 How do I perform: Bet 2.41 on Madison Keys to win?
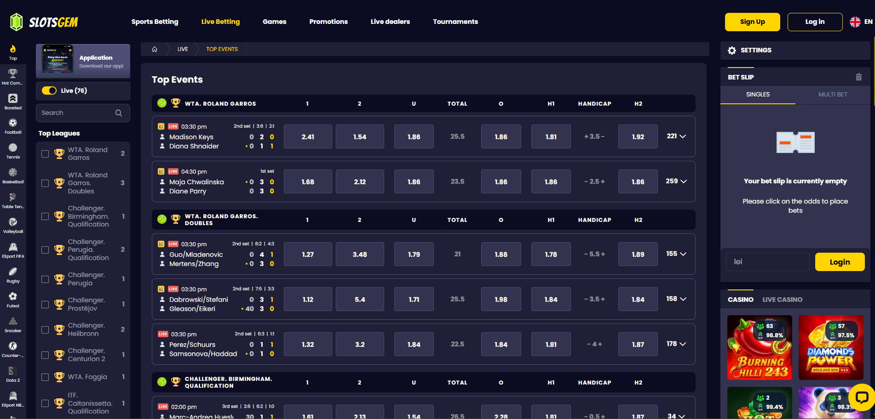tap(308, 136)
